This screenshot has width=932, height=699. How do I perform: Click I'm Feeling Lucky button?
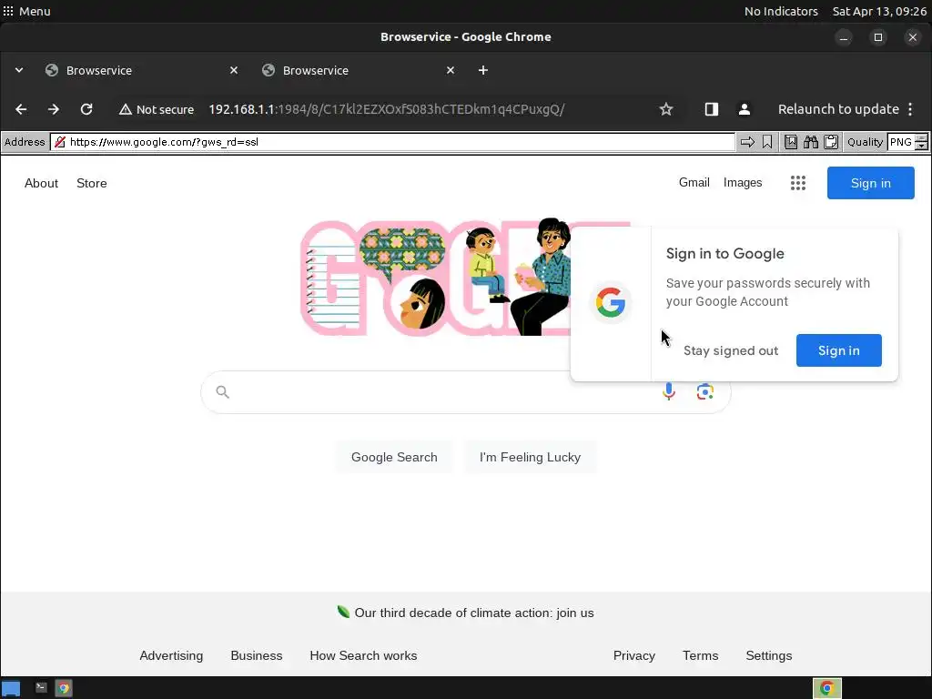point(530,457)
